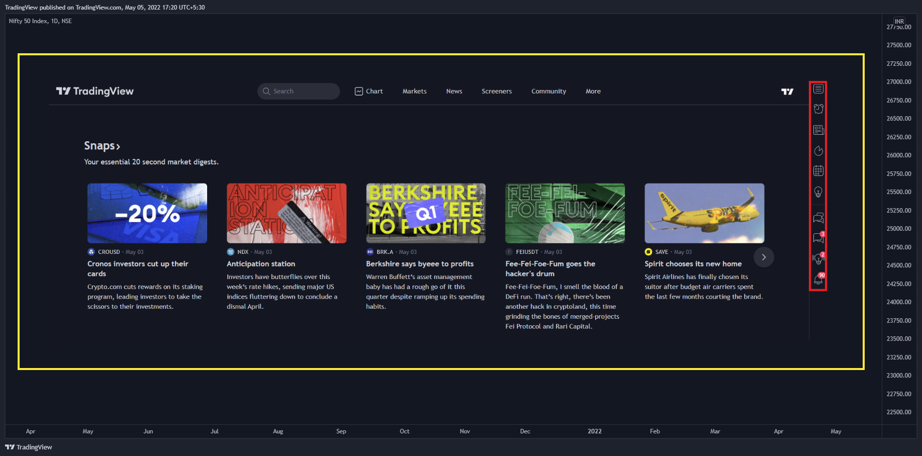Click the CROUSD ticker label
The image size is (922, 456).
tap(109, 252)
